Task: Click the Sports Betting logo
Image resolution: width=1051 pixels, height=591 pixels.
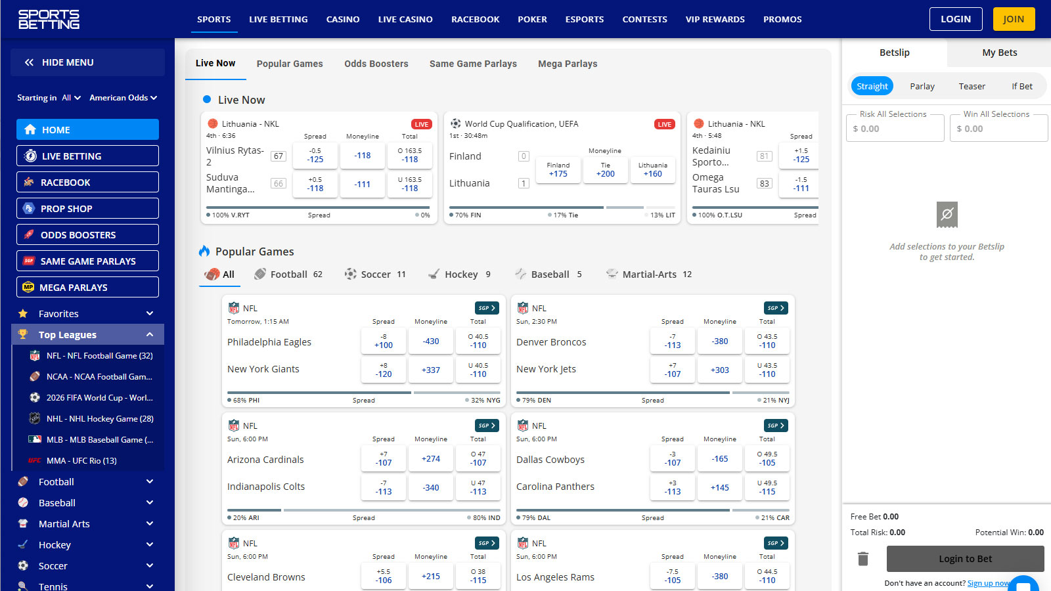Action: click(49, 19)
